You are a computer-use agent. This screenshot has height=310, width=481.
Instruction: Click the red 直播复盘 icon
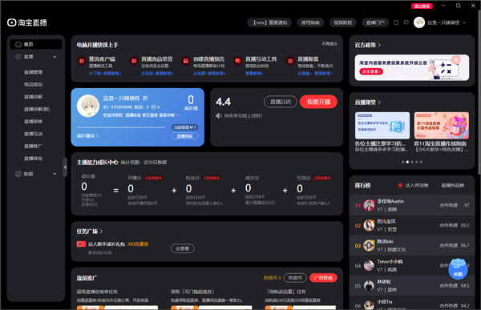click(x=290, y=61)
